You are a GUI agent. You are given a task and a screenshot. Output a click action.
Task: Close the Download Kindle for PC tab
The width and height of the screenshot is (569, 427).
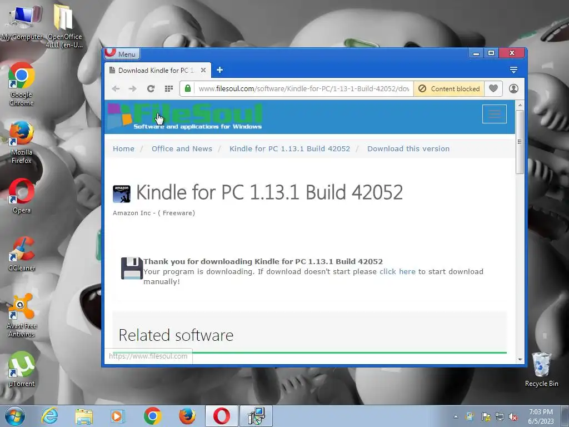(203, 70)
